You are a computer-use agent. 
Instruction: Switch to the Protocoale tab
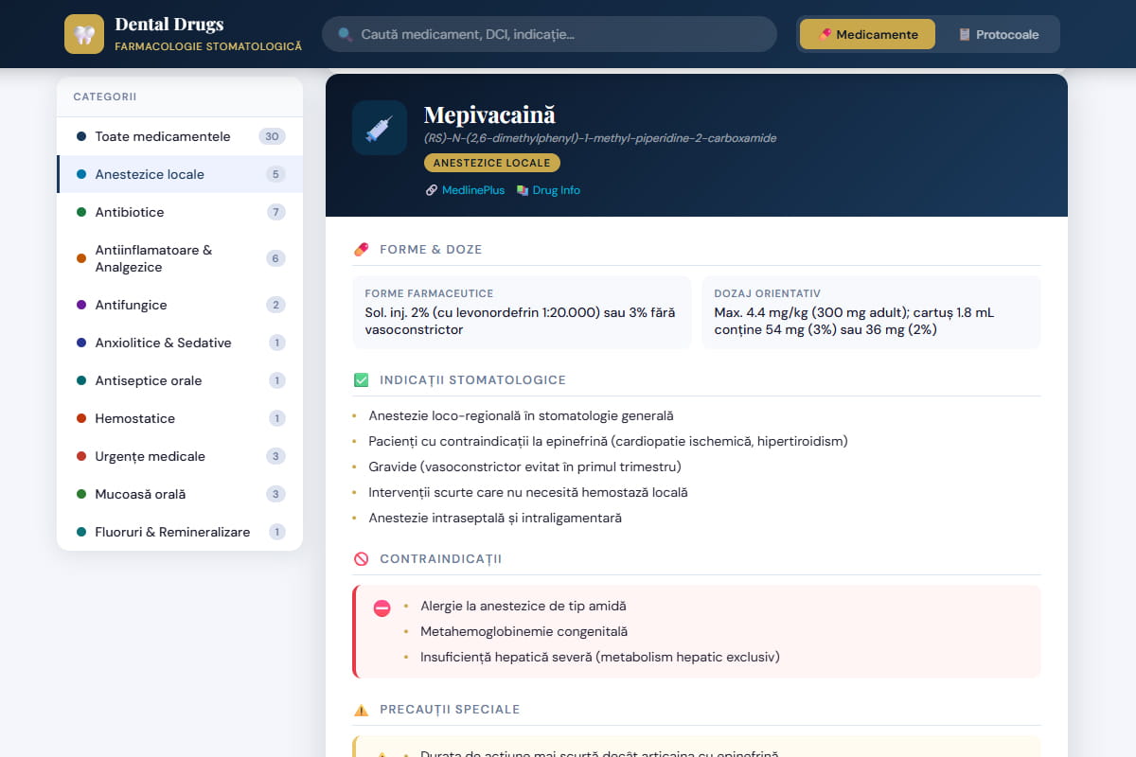pyautogui.click(x=998, y=34)
